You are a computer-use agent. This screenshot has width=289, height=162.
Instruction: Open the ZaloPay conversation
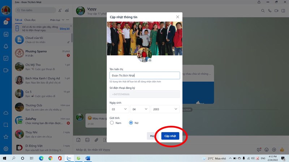tap(43, 121)
